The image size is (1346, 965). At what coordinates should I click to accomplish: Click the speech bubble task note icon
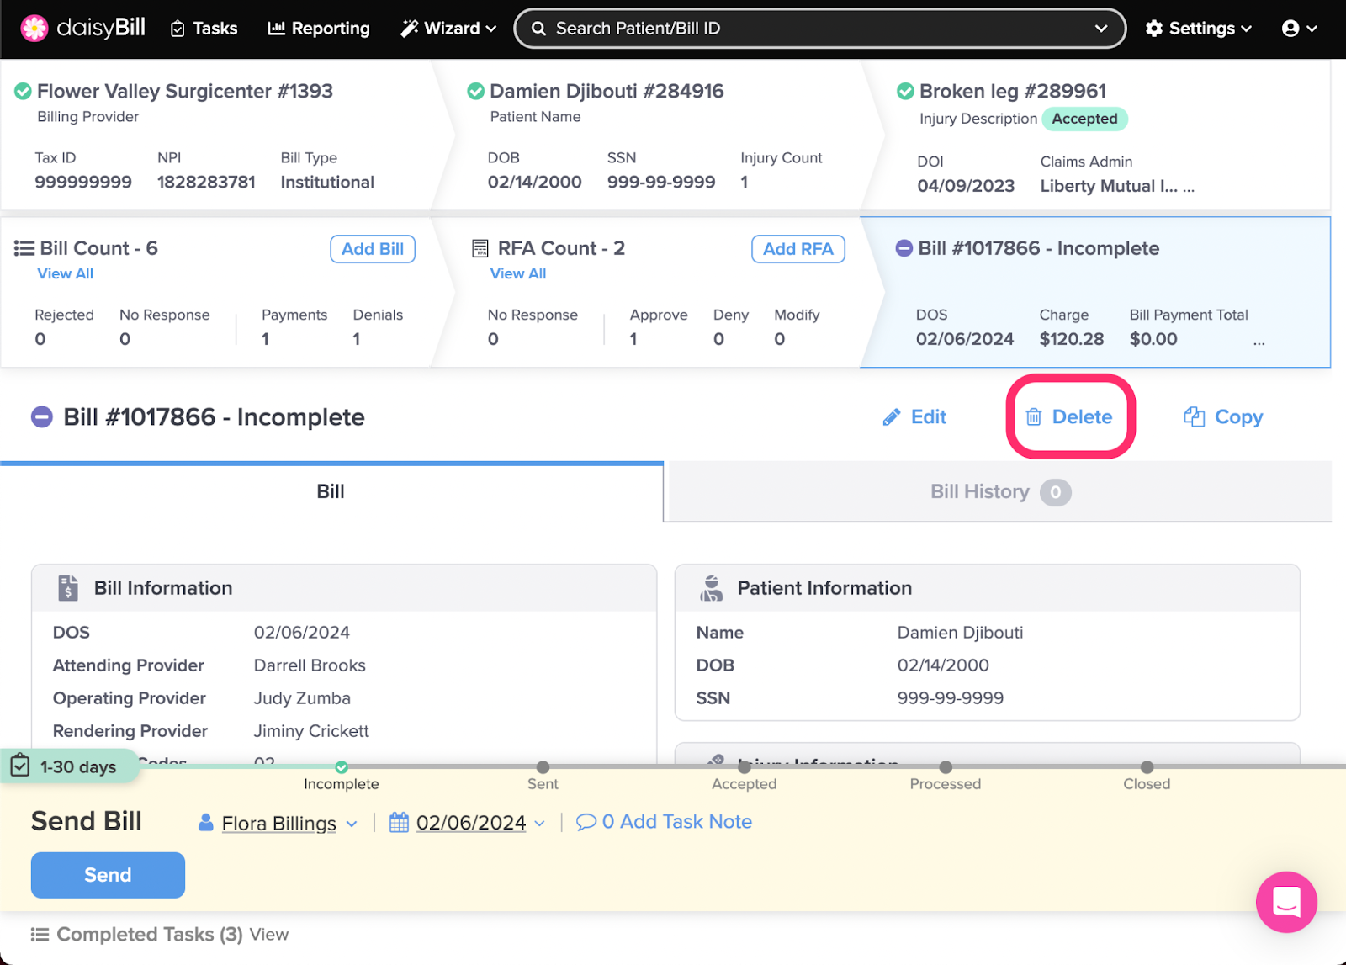(x=586, y=823)
